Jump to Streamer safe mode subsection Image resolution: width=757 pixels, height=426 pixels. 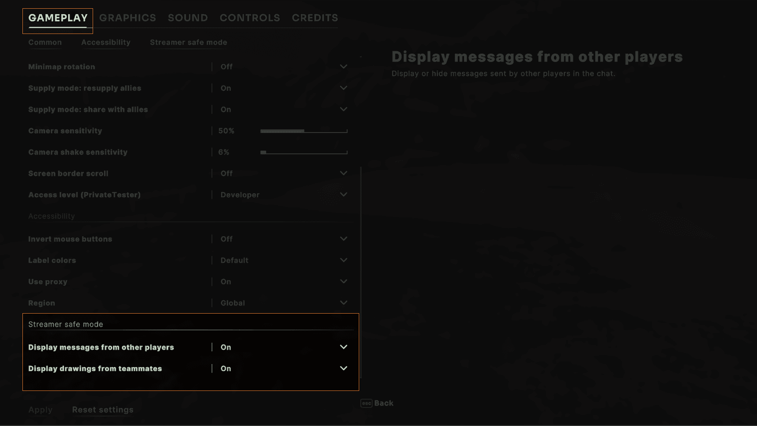(188, 42)
